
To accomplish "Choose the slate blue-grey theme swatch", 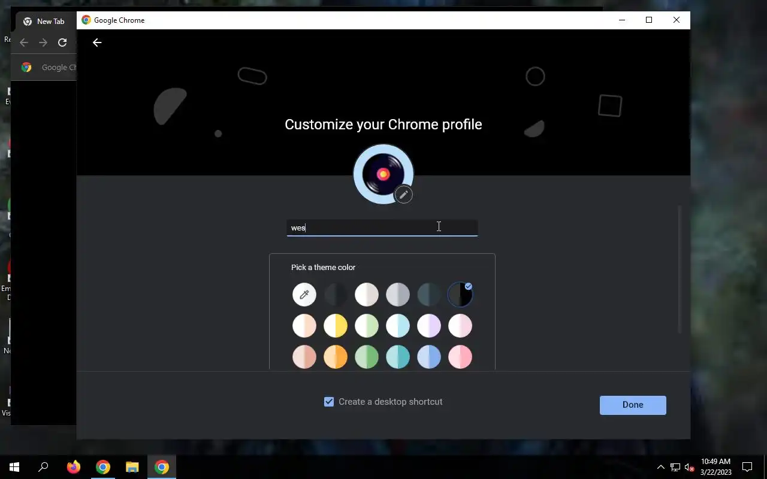I will click(x=429, y=295).
